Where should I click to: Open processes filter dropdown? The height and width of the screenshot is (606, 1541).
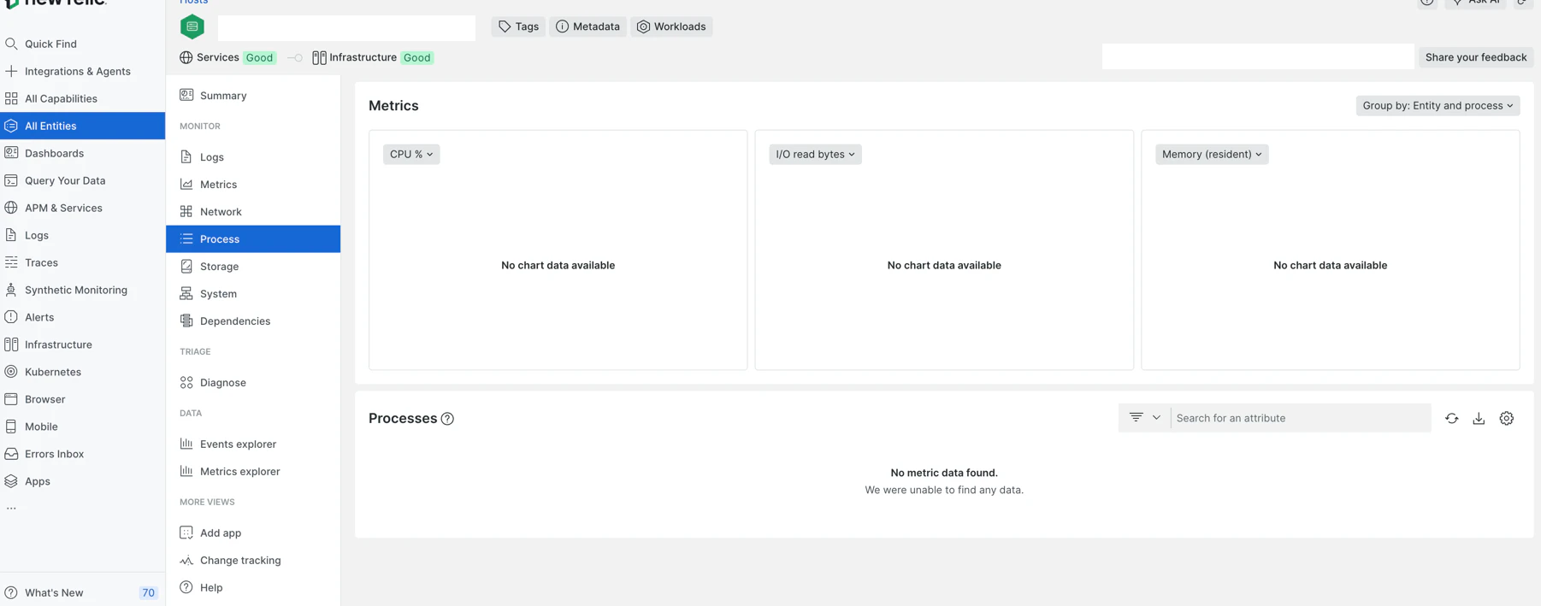[x=1144, y=418]
